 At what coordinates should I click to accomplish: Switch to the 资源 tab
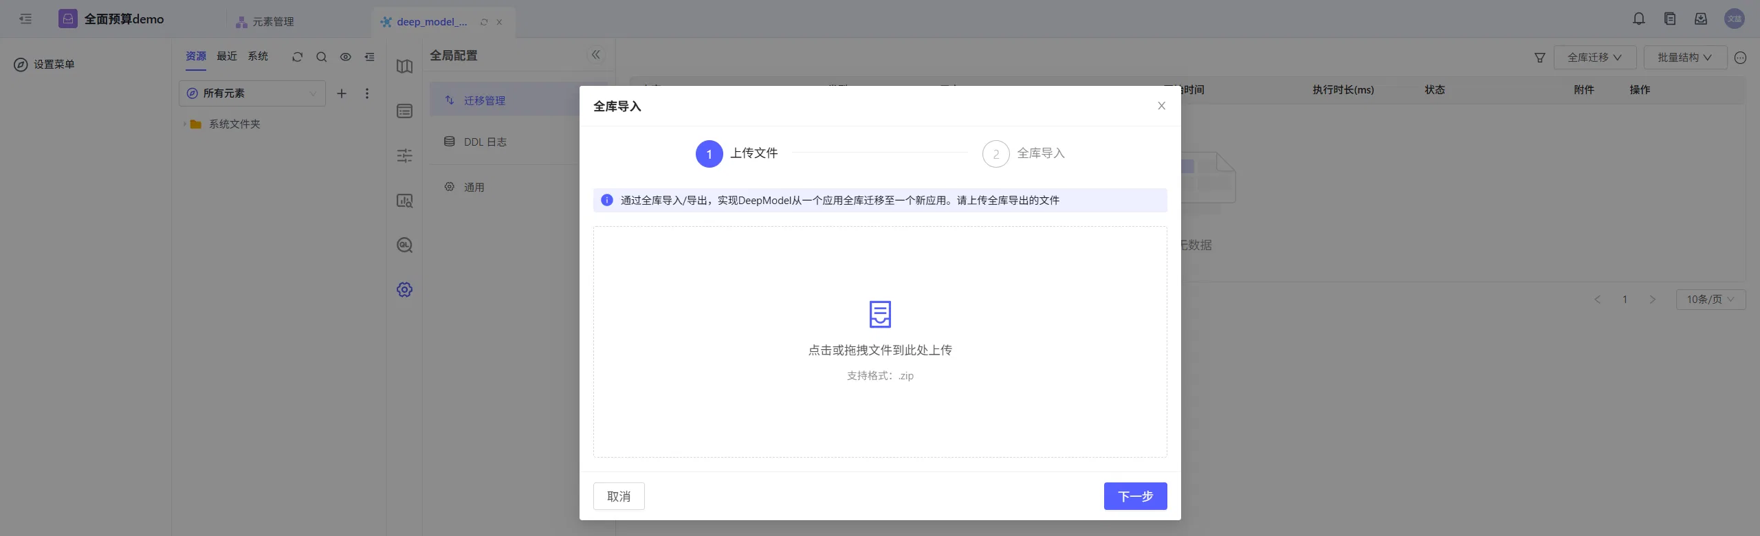click(196, 56)
